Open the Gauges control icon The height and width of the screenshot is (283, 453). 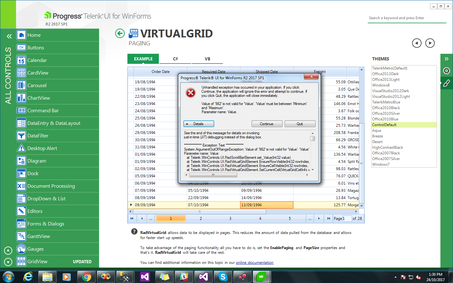pos(21,249)
